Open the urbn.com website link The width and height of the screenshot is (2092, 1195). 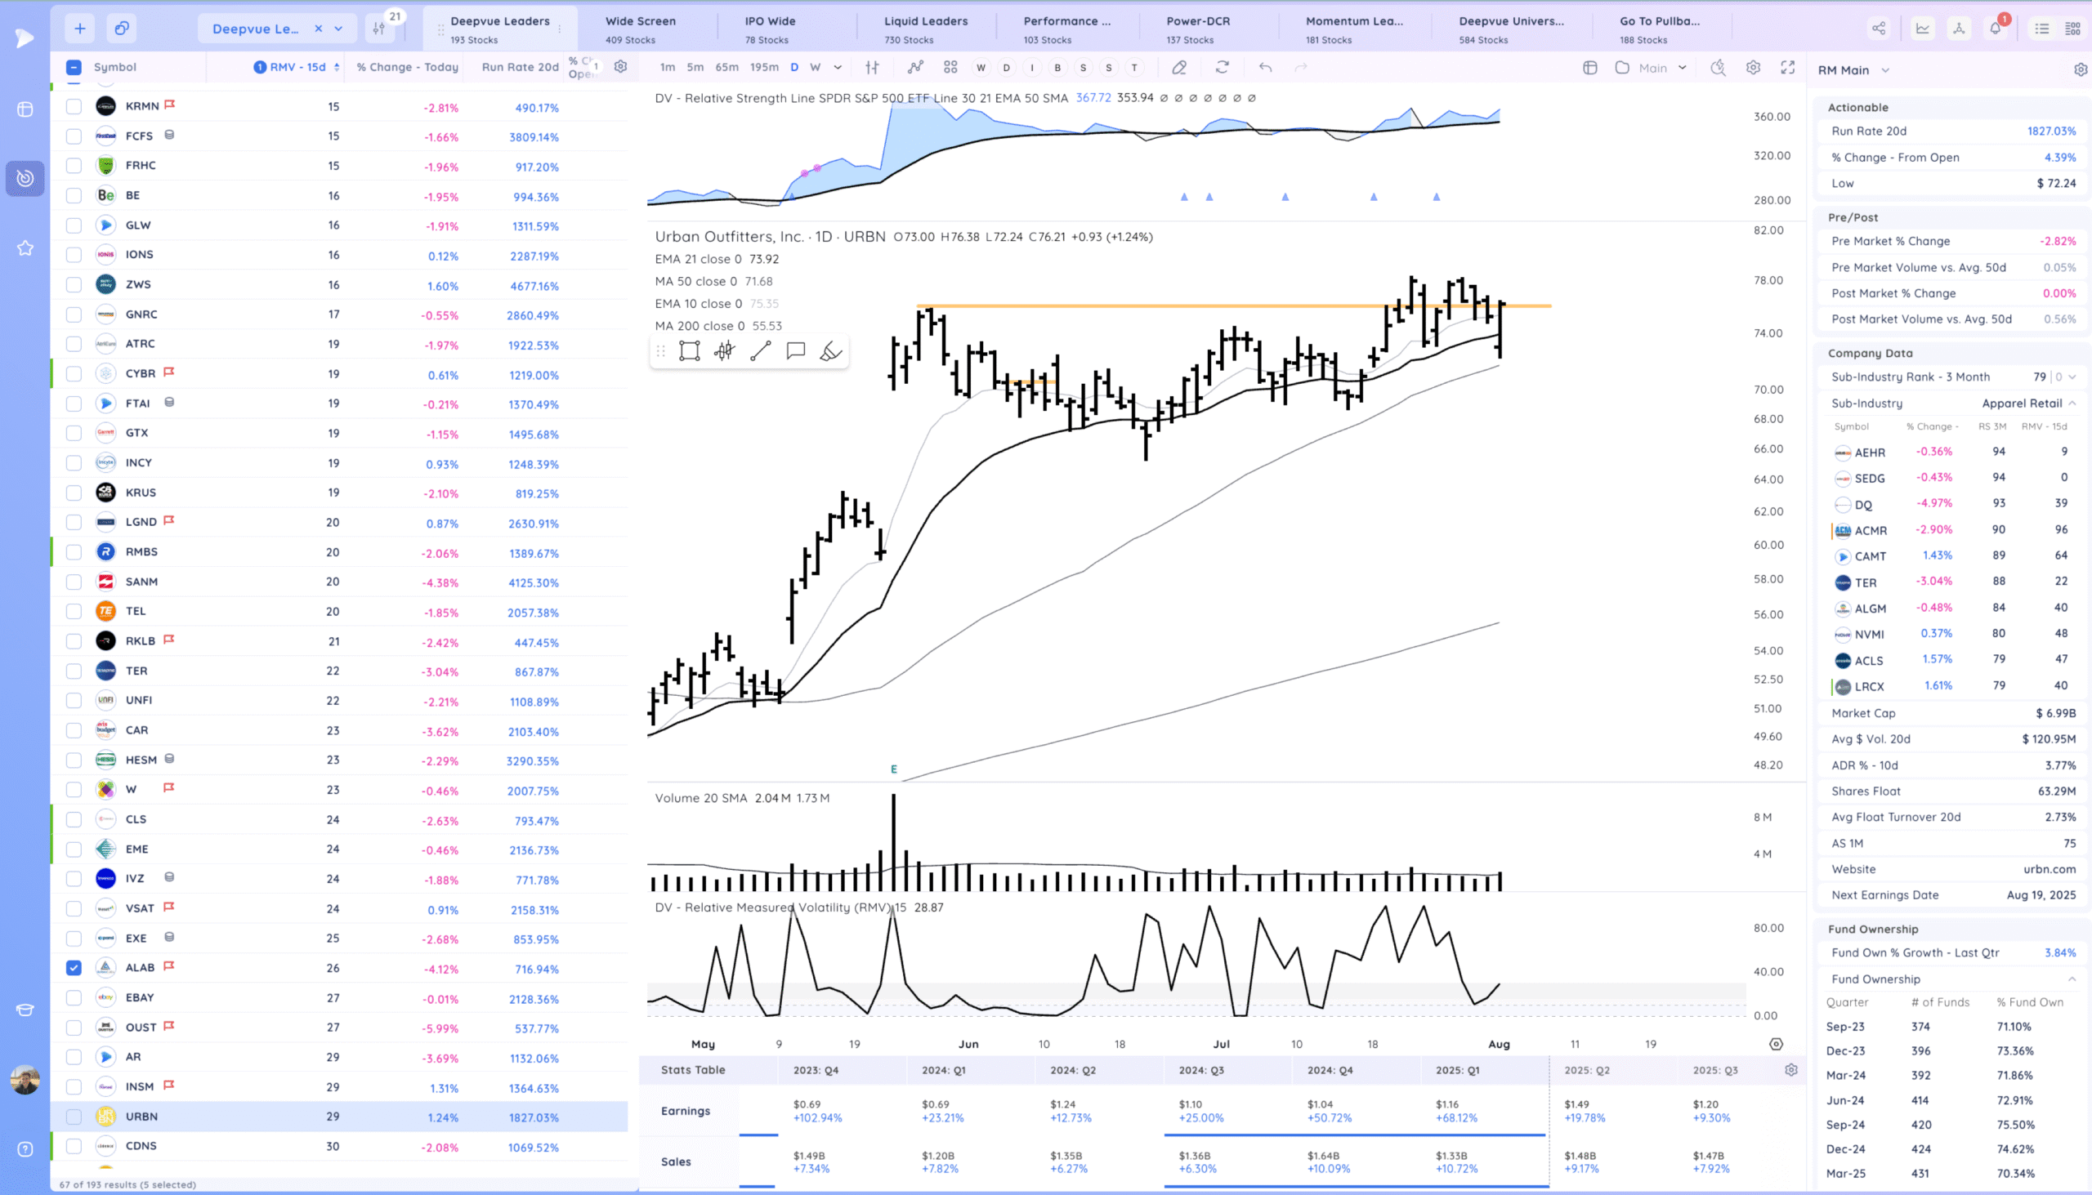[x=2049, y=869]
